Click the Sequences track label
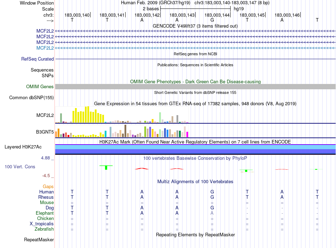Screen dimensions: 336x248 [x=42, y=70]
